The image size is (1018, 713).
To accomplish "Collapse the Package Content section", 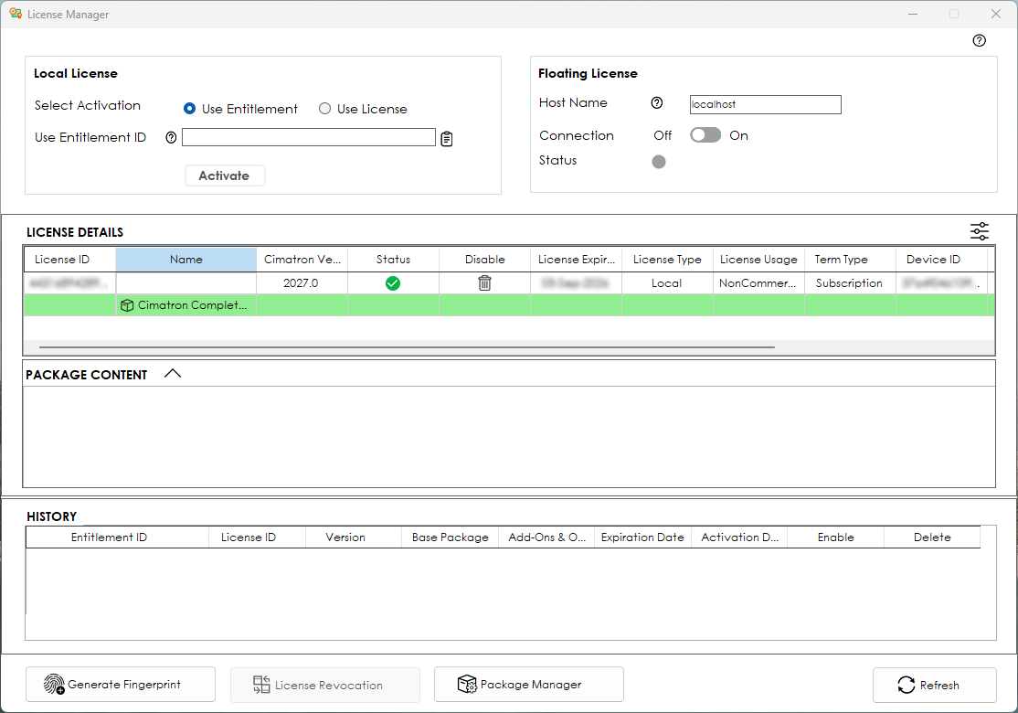I will tap(173, 373).
